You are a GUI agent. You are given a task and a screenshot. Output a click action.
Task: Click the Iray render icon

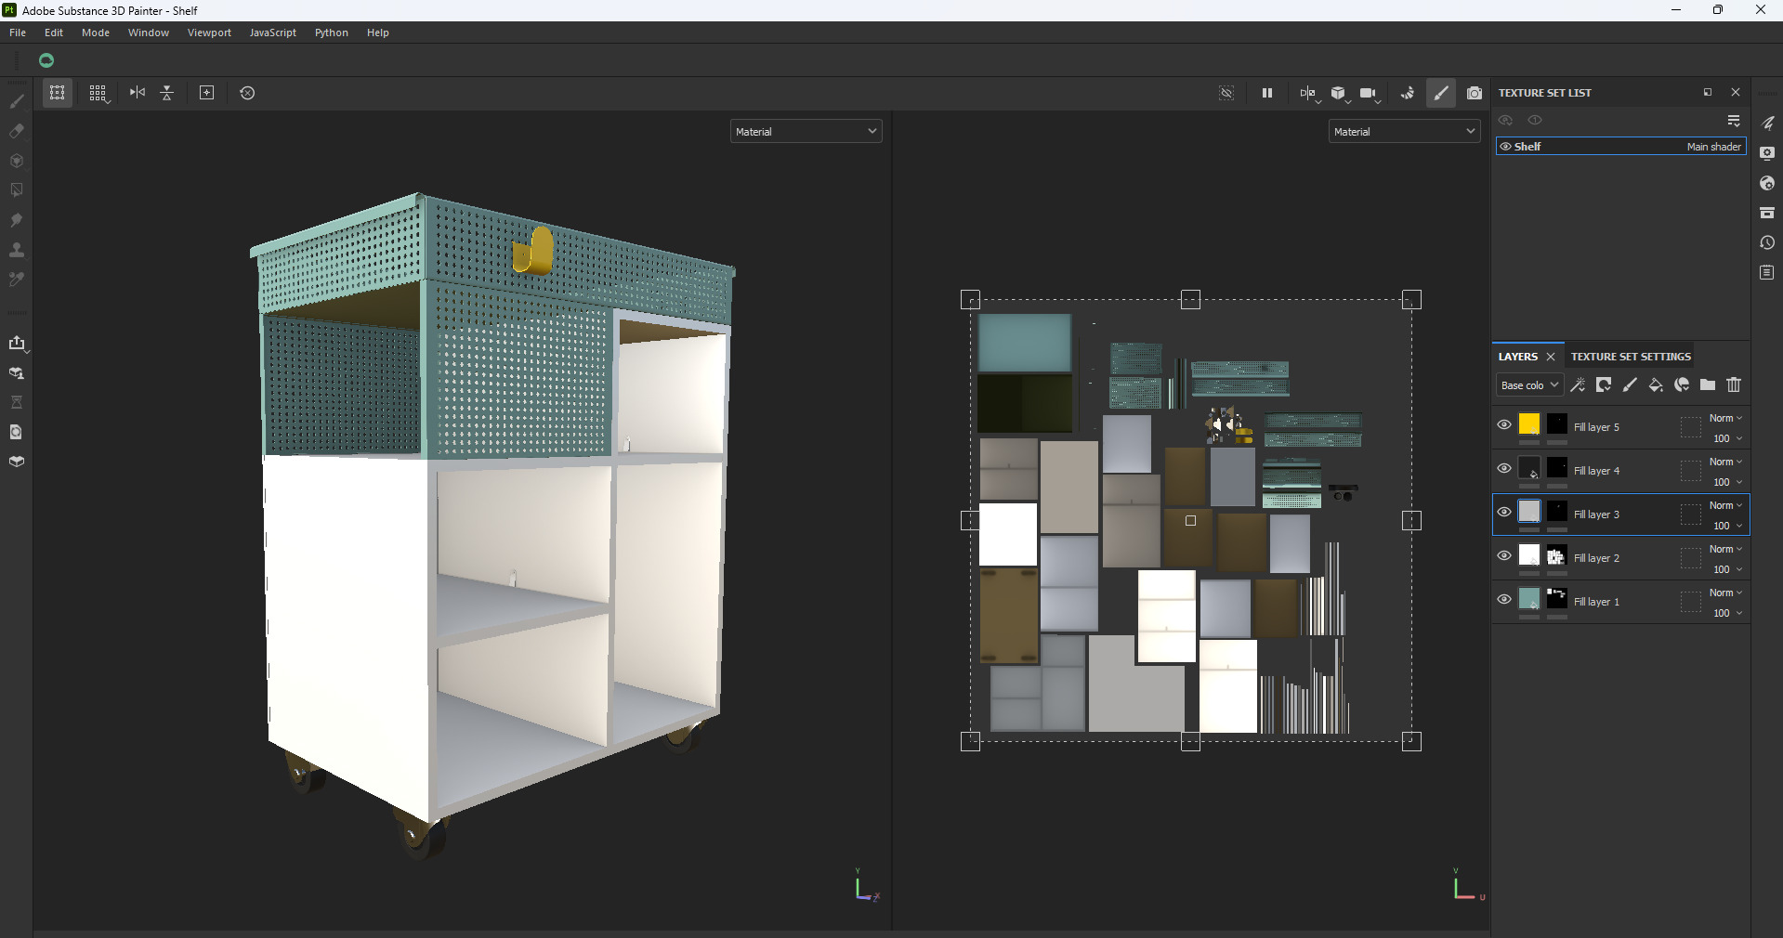tap(1408, 93)
